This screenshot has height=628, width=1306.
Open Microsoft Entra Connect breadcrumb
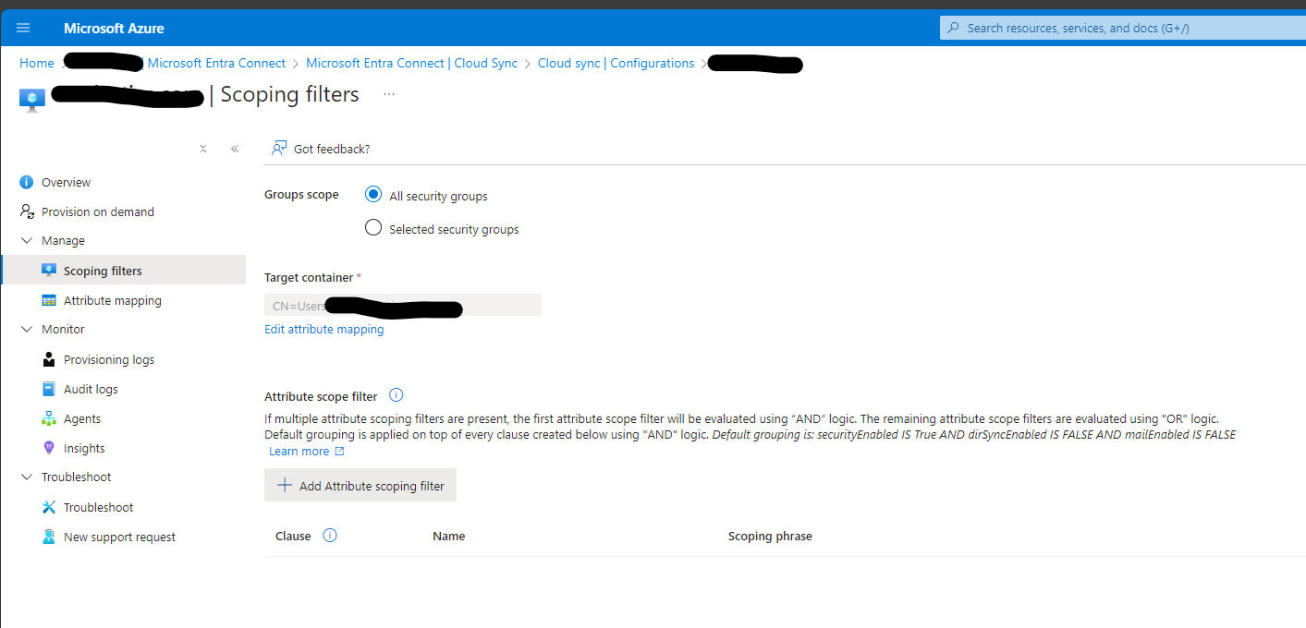(x=216, y=64)
